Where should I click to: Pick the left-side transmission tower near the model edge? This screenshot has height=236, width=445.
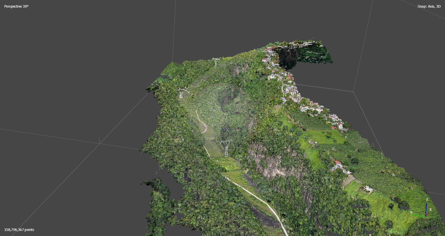point(181,93)
